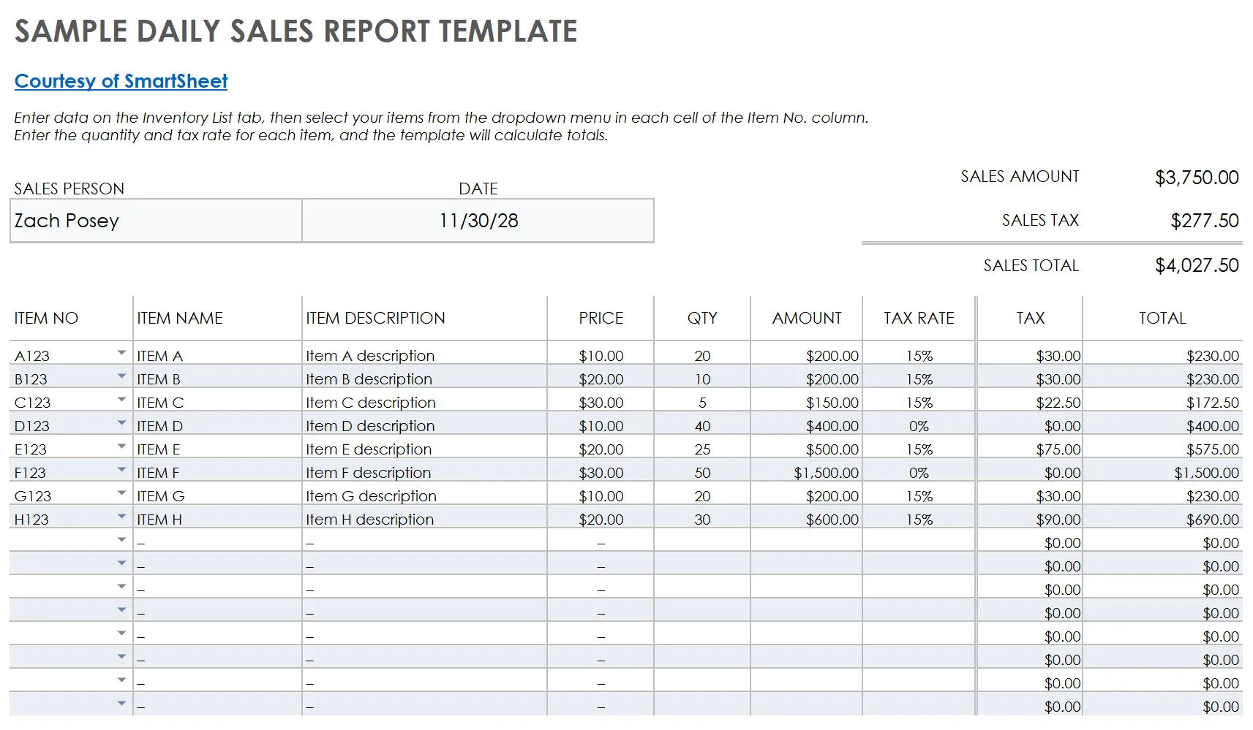Select the Item C description cell

371,403
